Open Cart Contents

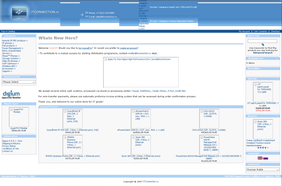(x=260, y=31)
